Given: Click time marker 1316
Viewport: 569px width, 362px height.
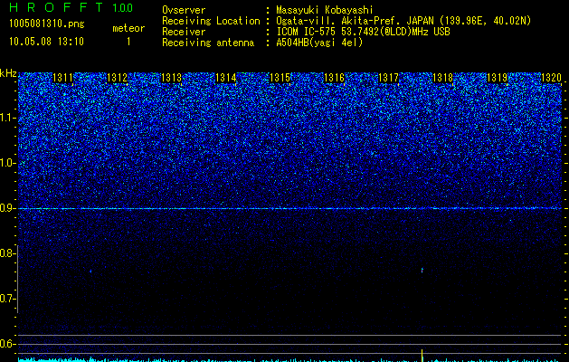Looking at the screenshot, I should point(334,78).
